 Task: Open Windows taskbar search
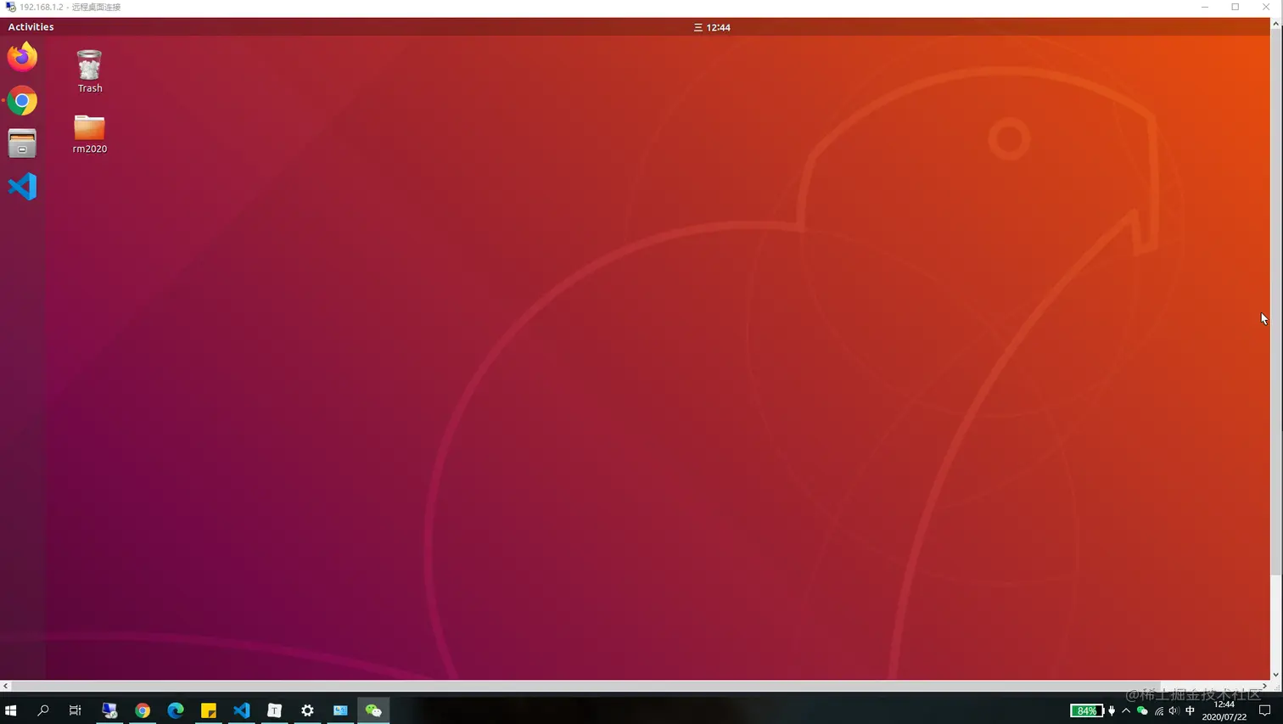pos(43,710)
